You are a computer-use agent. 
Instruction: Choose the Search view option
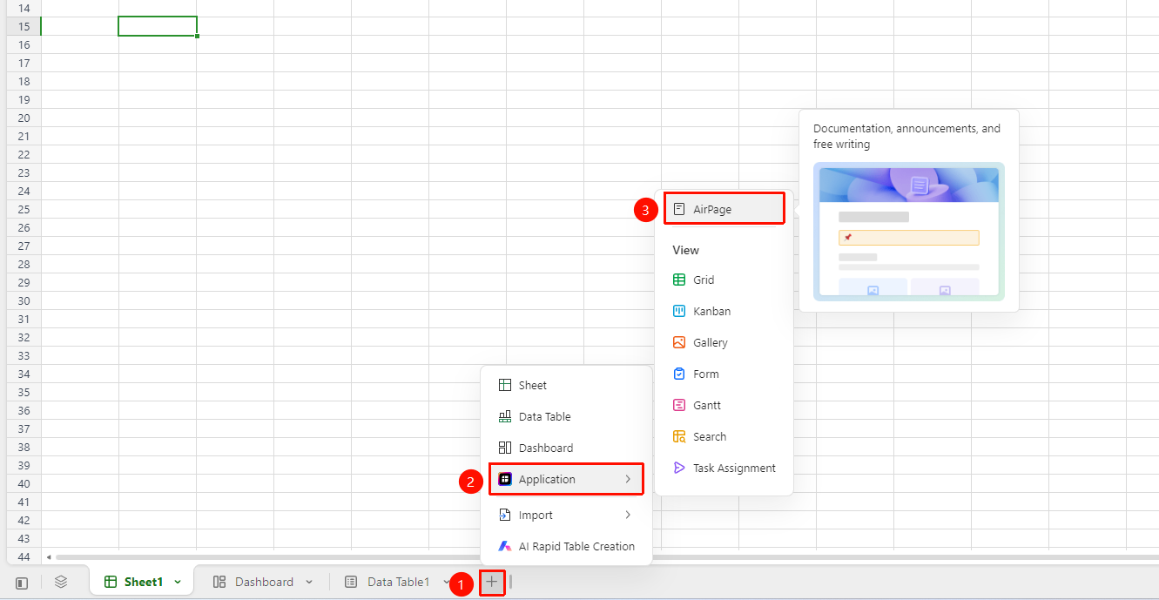(724, 436)
